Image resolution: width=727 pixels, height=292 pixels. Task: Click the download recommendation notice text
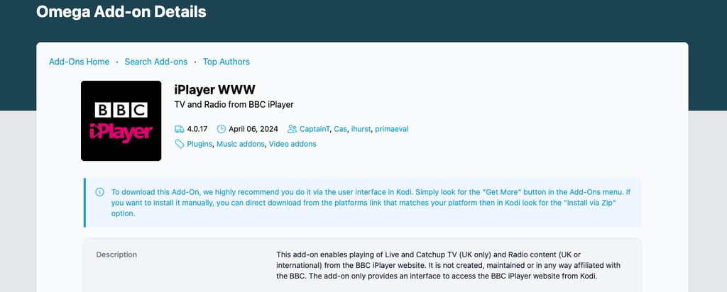pyautogui.click(x=371, y=203)
